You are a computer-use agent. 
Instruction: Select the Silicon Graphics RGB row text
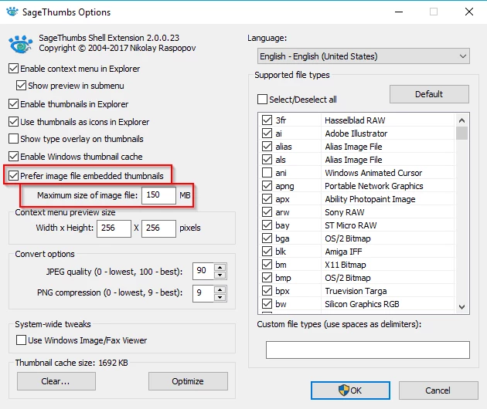pos(362,304)
